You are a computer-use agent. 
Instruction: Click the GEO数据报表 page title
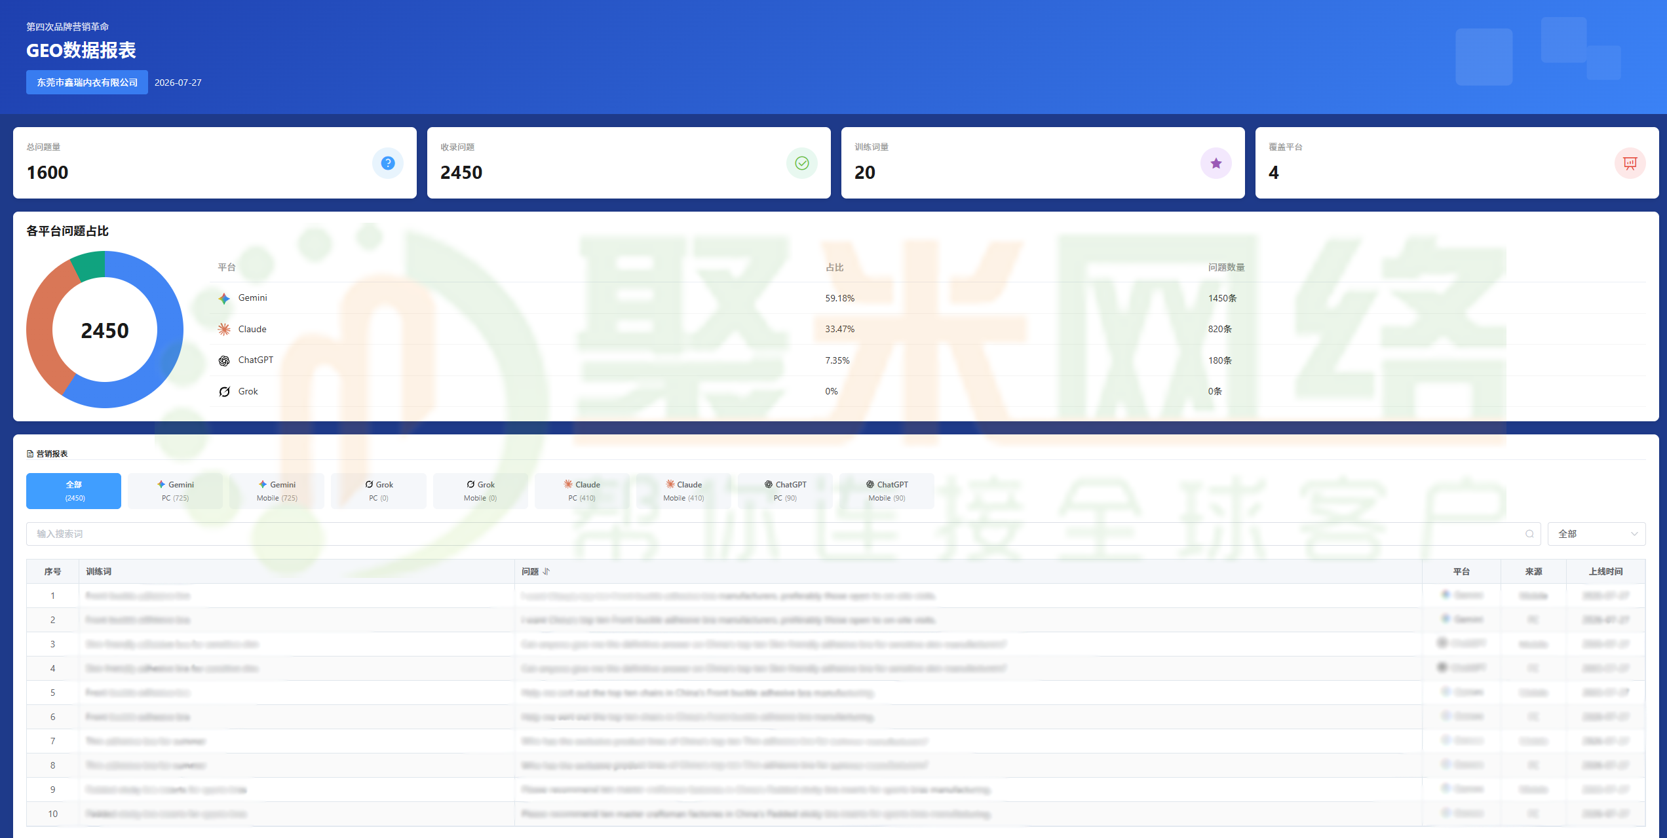click(x=81, y=50)
